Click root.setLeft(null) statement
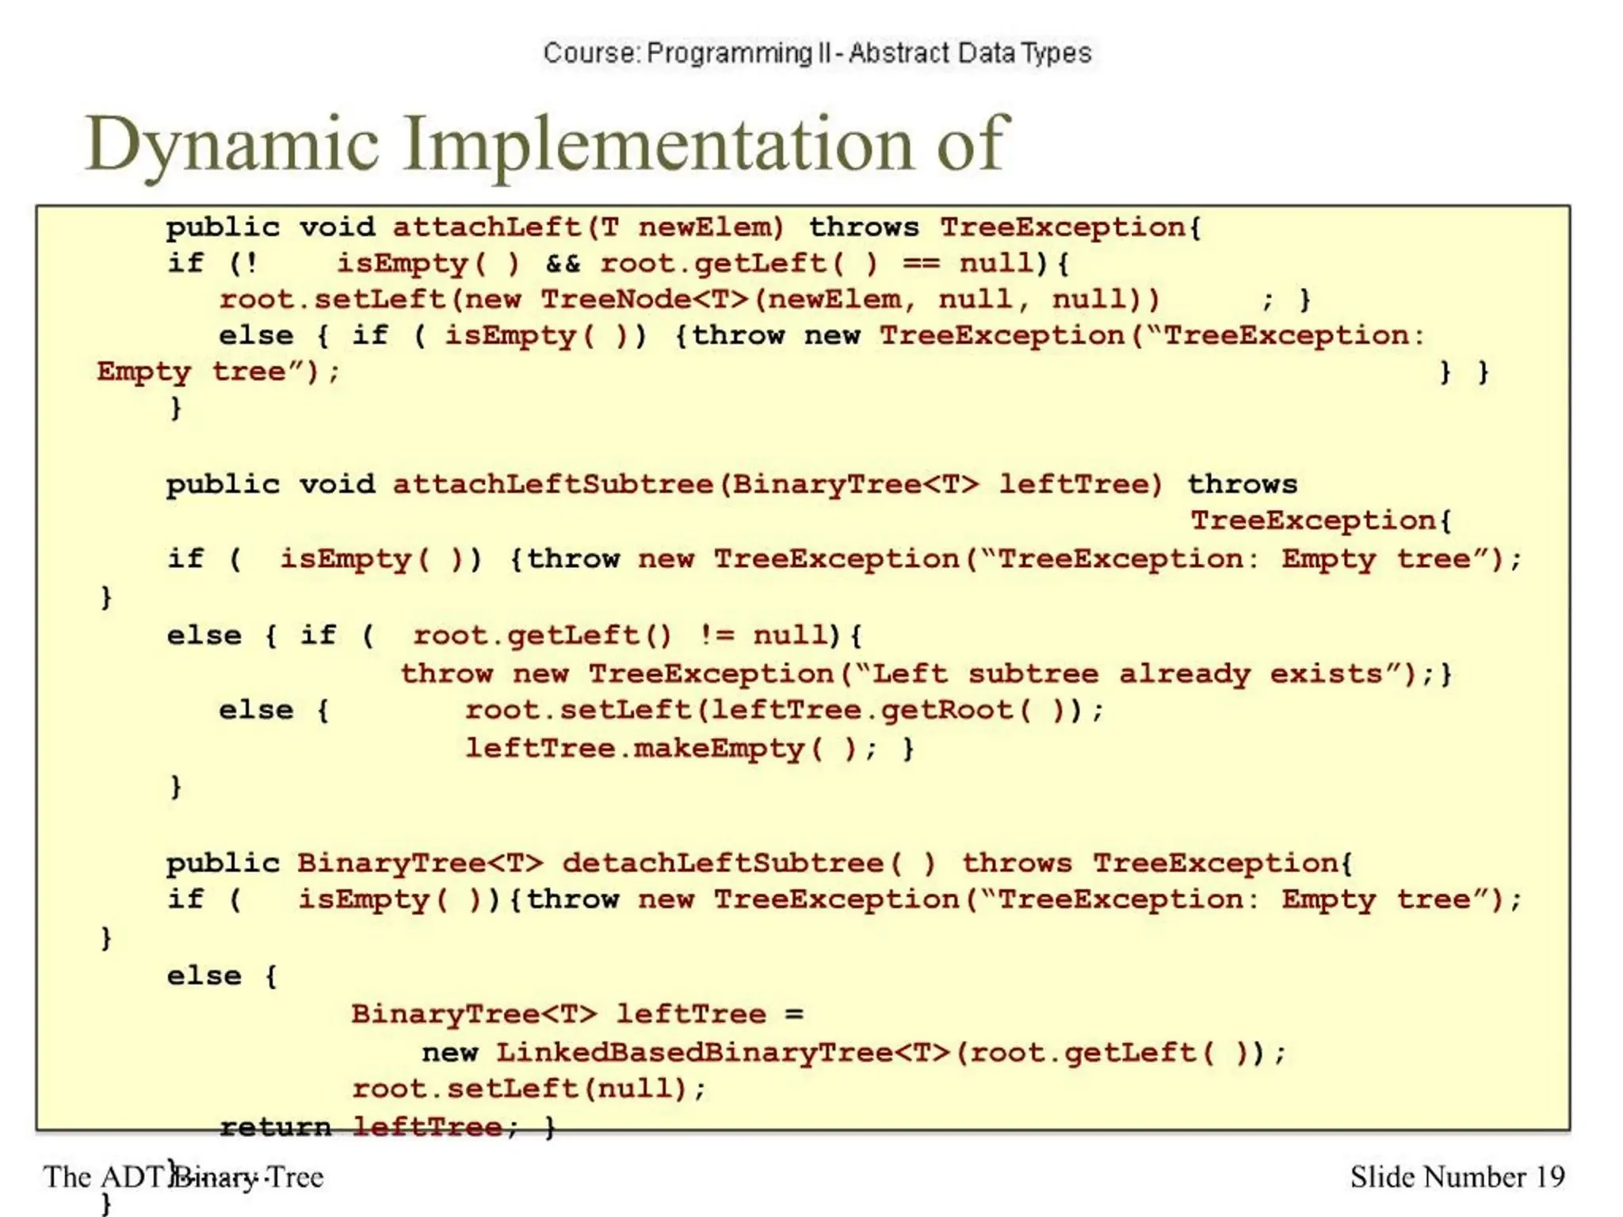The height and width of the screenshot is (1217, 1623). coord(526,1089)
